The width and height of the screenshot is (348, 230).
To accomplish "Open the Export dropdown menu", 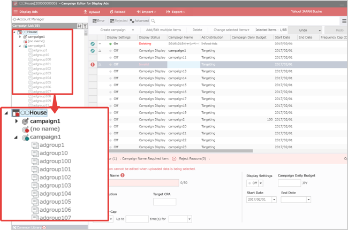I will [x=176, y=12].
